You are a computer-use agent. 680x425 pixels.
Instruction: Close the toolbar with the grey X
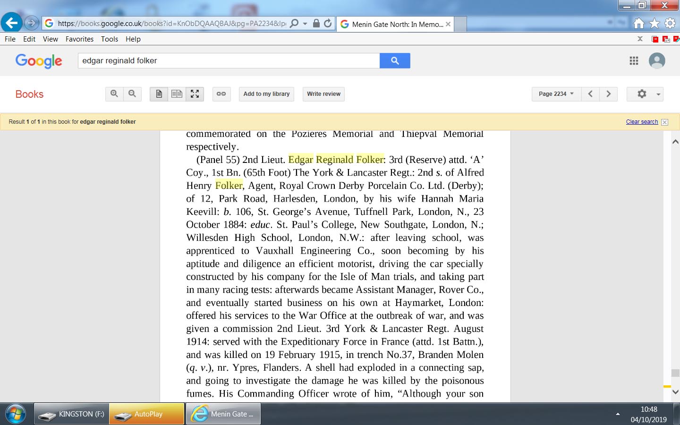(x=640, y=39)
